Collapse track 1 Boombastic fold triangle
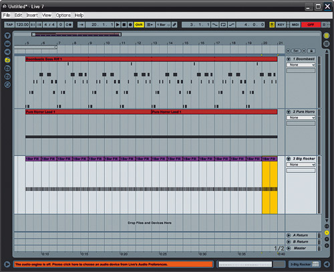Viewport: 334px width, 272px height. (x=289, y=59)
